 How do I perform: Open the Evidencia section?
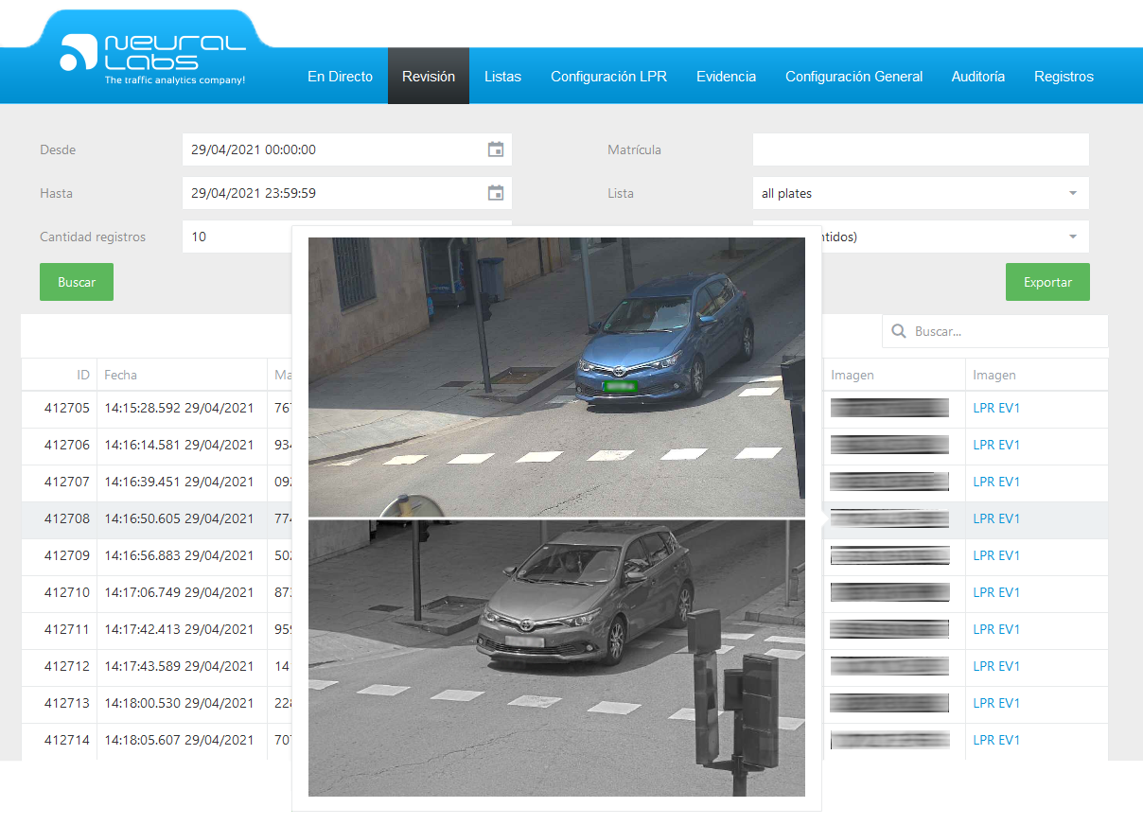click(726, 77)
